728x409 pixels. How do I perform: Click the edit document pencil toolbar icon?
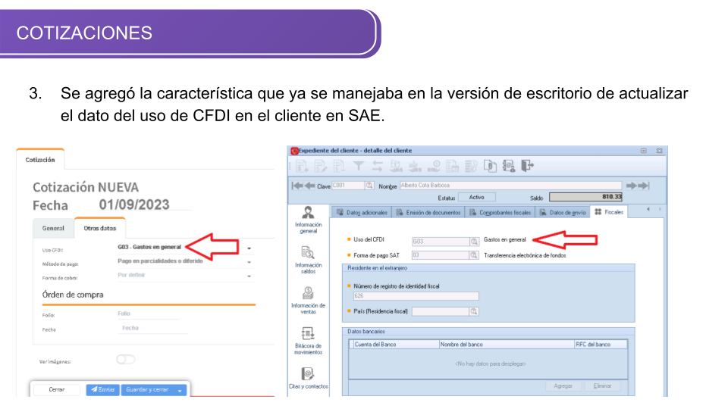pyautogui.click(x=320, y=166)
